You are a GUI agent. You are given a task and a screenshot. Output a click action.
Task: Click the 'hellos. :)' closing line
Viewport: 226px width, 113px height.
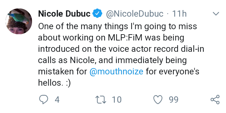pyautogui.click(x=54, y=83)
